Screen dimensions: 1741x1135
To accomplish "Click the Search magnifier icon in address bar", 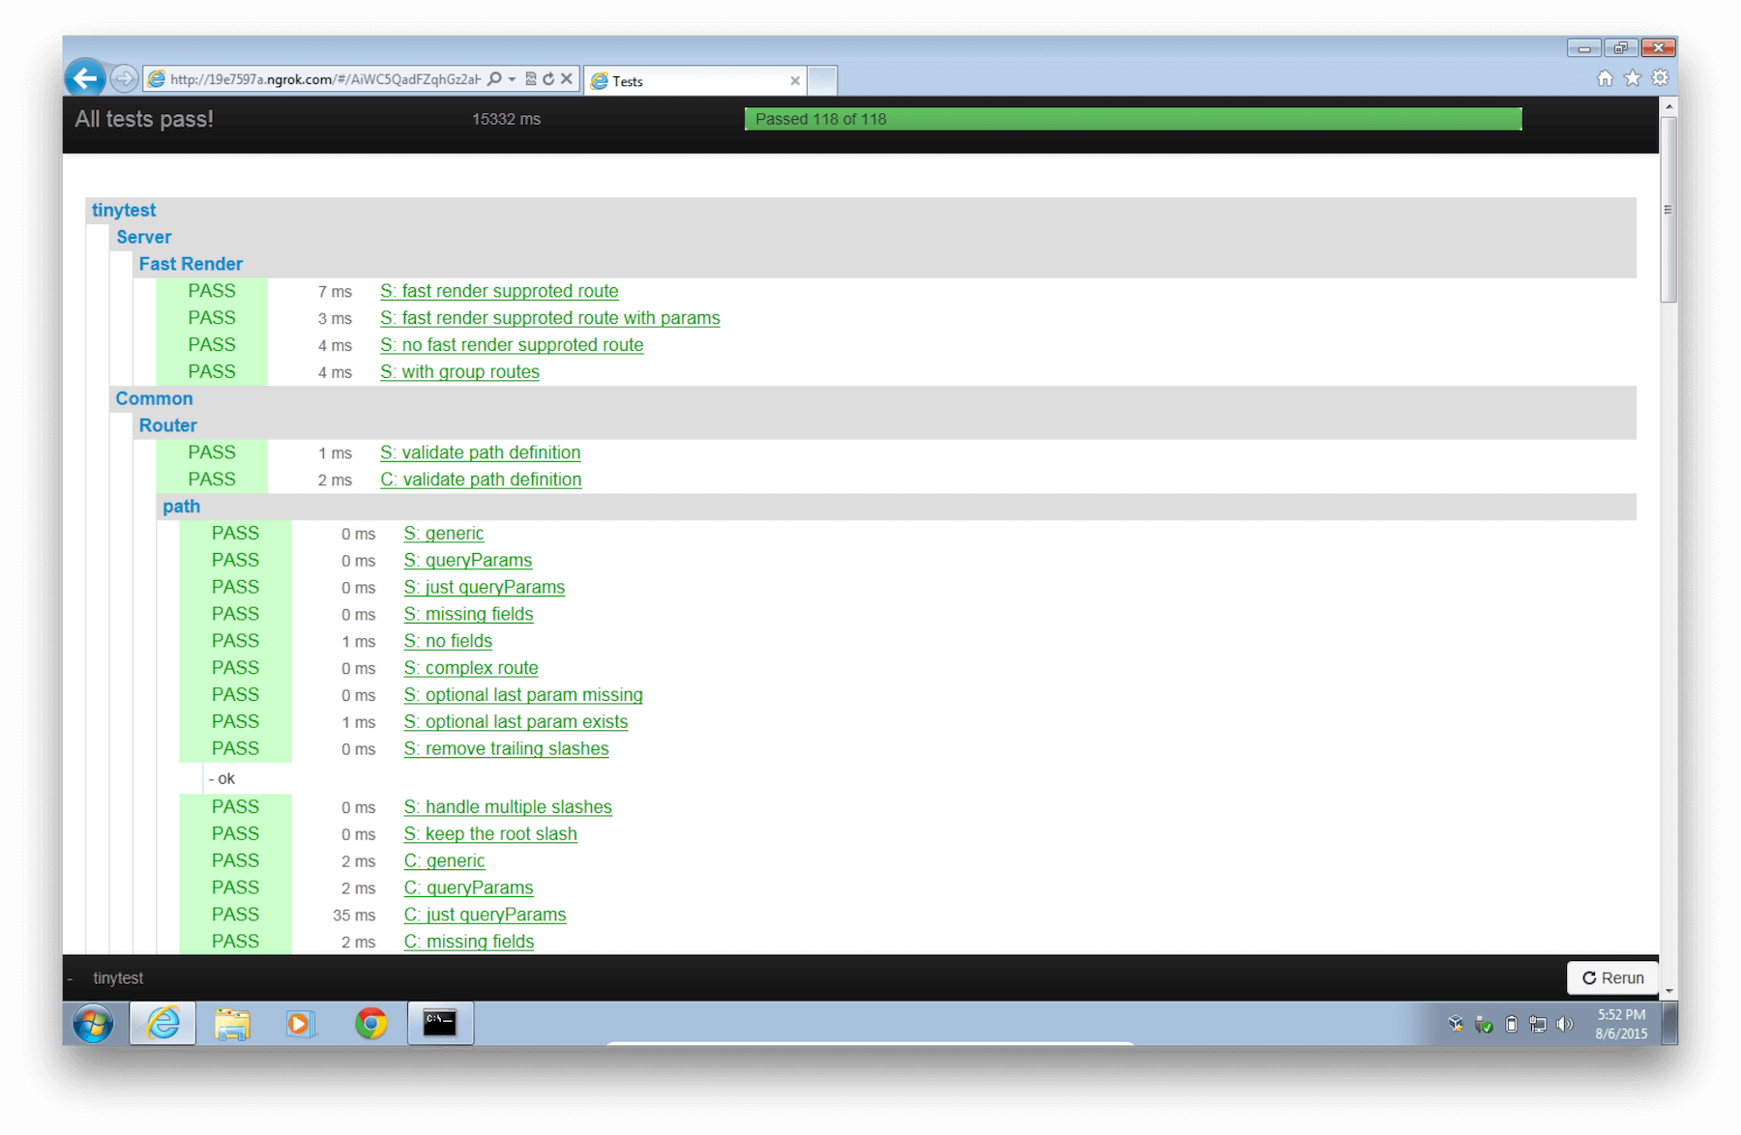I will (x=493, y=79).
